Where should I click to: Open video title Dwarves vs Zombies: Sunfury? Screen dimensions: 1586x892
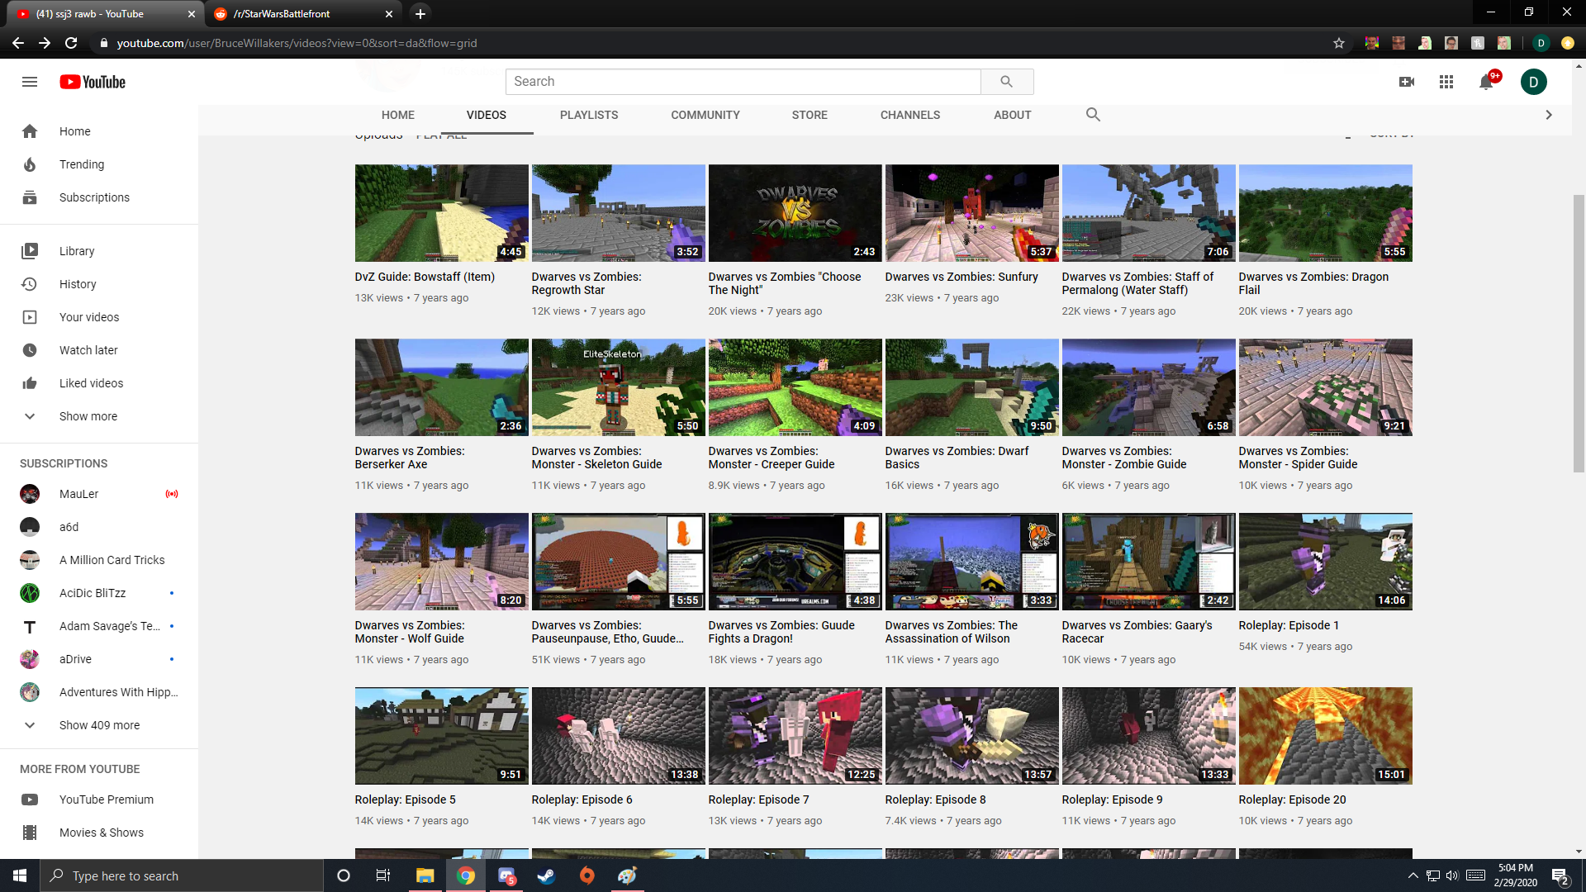click(962, 277)
